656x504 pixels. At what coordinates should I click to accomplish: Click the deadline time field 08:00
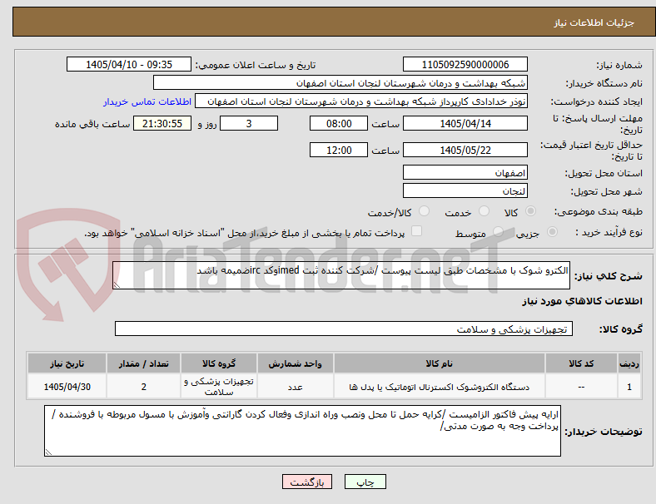pos(339,123)
